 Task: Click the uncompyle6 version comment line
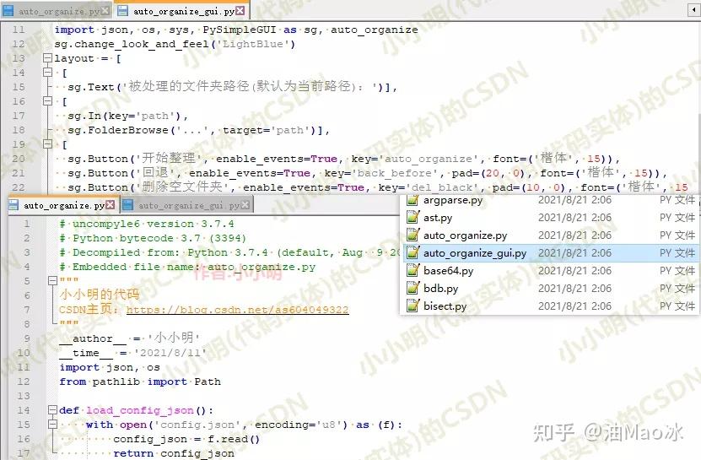(x=147, y=224)
